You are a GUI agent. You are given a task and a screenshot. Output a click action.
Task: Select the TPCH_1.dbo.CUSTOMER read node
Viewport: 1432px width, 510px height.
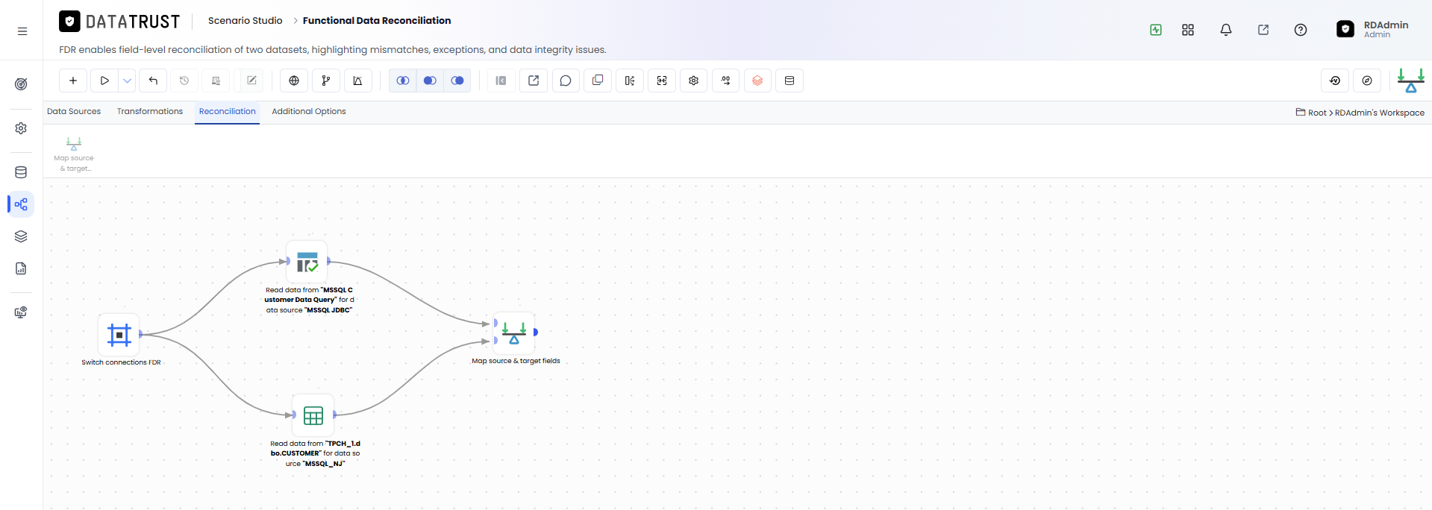313,415
